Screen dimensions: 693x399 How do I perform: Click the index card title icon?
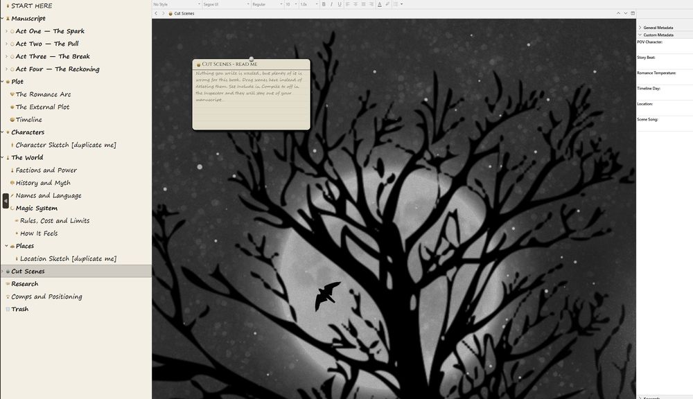click(198, 64)
